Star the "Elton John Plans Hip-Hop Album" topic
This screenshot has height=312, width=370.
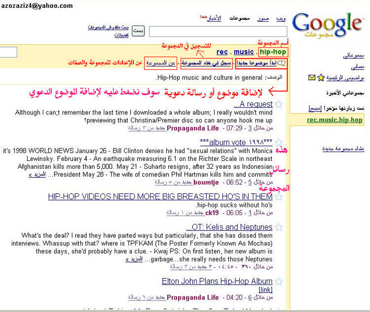(279, 281)
